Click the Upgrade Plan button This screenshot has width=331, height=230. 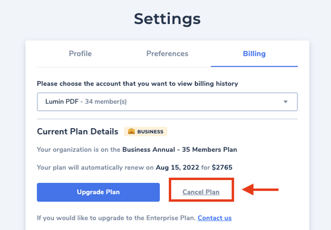coord(98,192)
